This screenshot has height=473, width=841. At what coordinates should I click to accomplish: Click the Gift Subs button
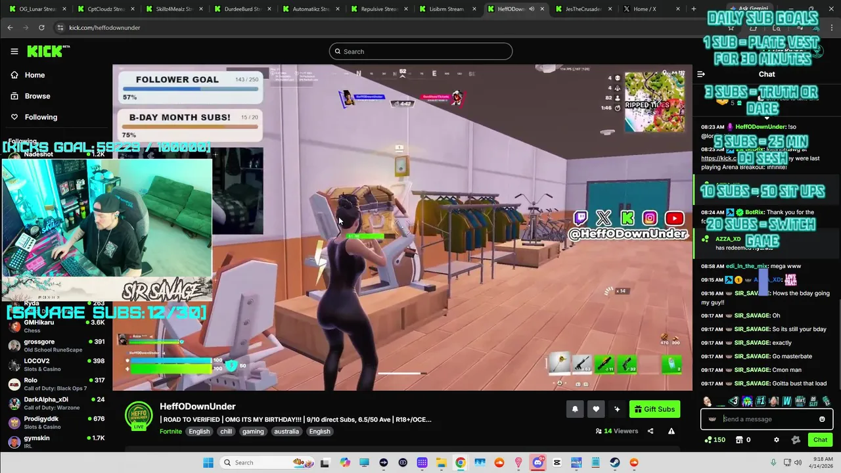[x=654, y=409]
